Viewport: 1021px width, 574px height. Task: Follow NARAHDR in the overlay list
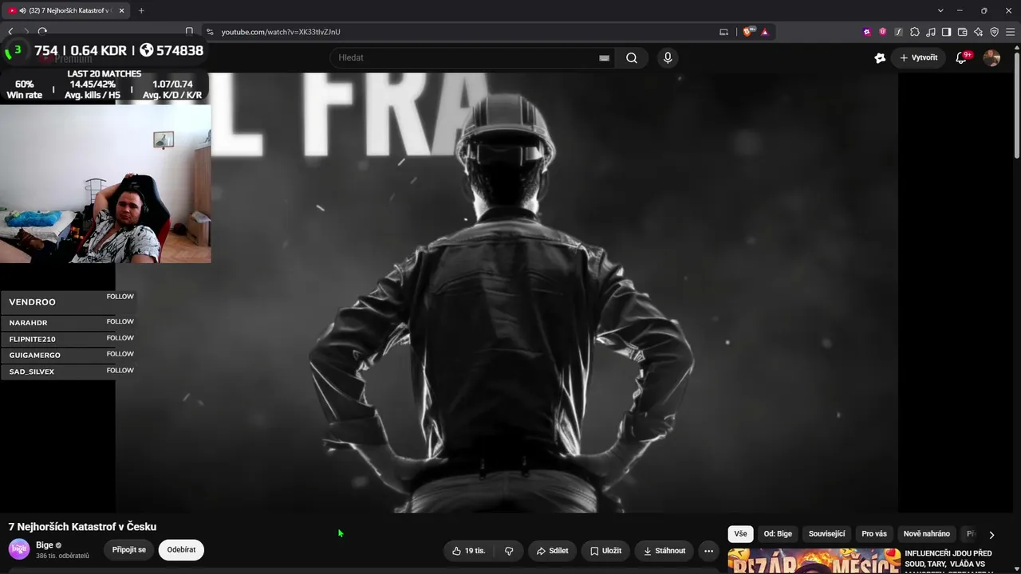pos(120,321)
